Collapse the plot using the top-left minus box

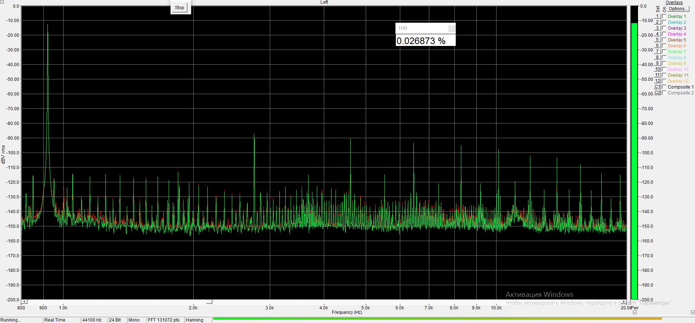2,2
